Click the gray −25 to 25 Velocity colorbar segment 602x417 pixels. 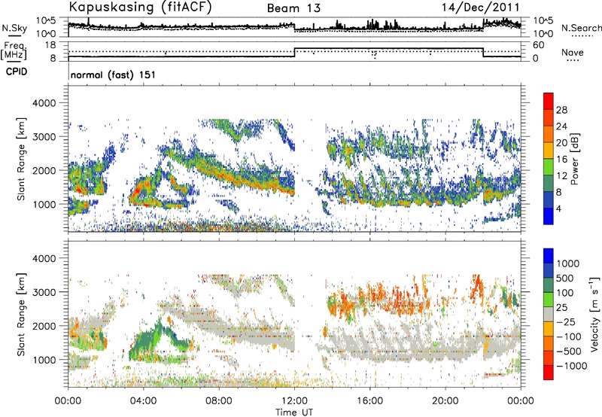[x=549, y=315]
